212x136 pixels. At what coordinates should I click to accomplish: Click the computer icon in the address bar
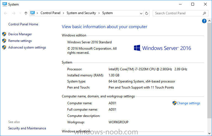[x=33, y=13]
